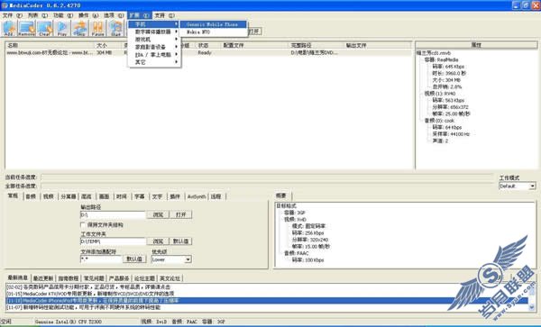The height and width of the screenshot is (327, 541).
Task: Open the 常见问题 tab
Action: pos(94,278)
